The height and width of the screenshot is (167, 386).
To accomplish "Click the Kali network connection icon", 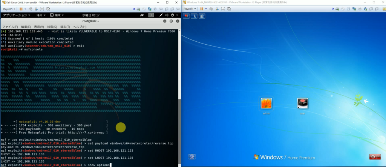I will pos(161,15).
